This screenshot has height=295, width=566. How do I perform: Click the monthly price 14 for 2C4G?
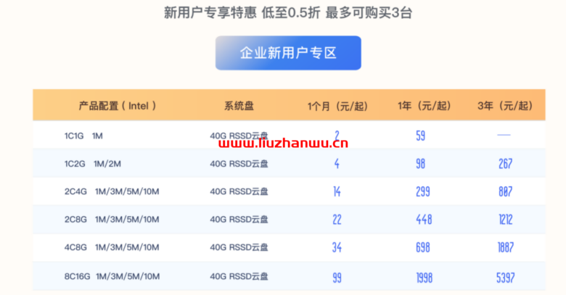337,191
